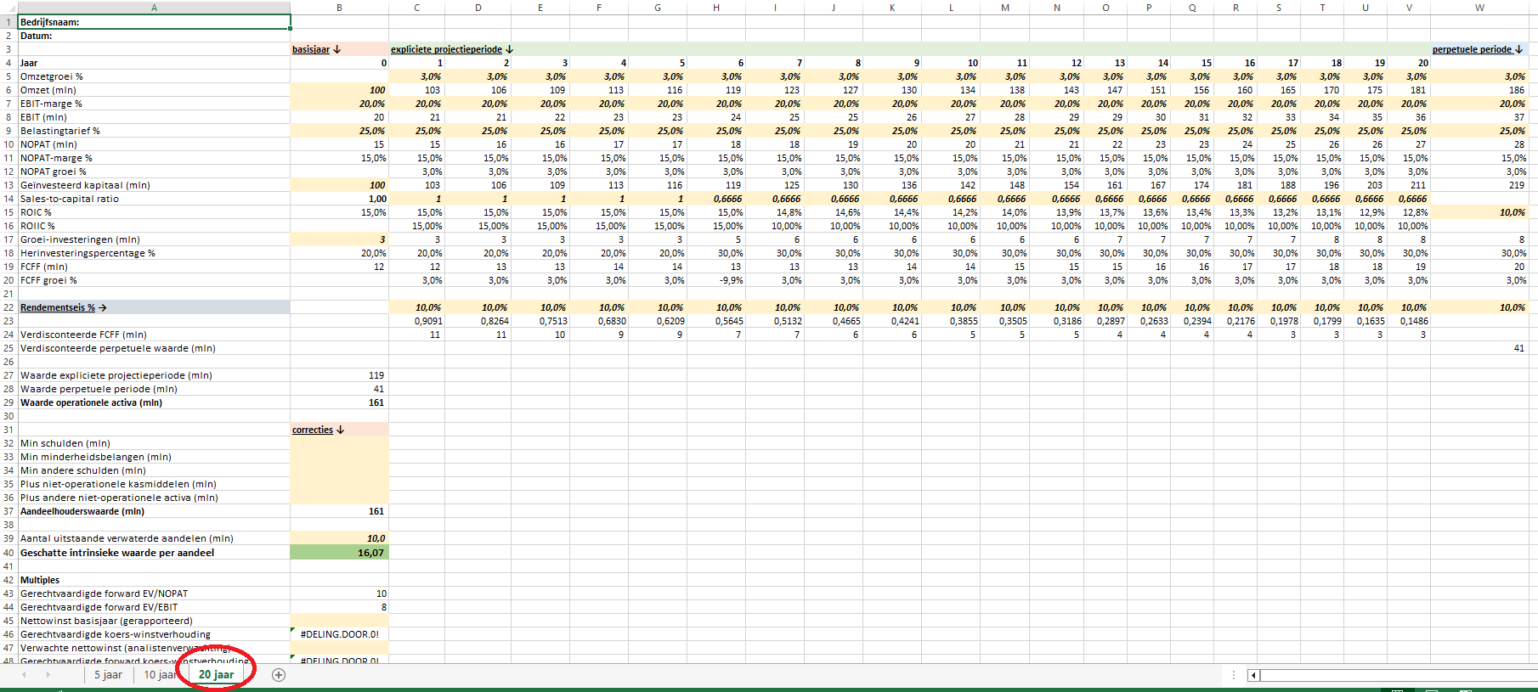
Task: Select the green 16,07 intrinsic value cell
Action: (x=339, y=553)
